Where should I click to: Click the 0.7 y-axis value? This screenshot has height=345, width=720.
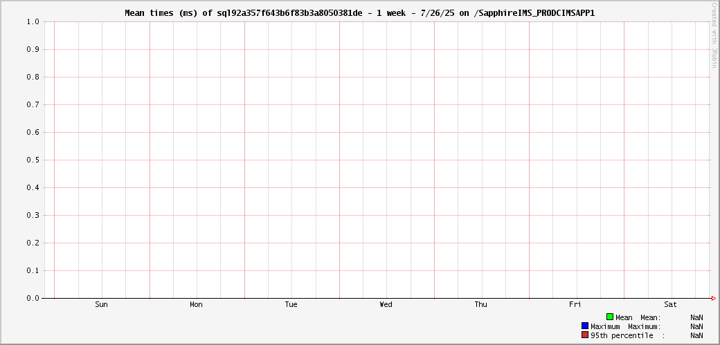coord(33,104)
